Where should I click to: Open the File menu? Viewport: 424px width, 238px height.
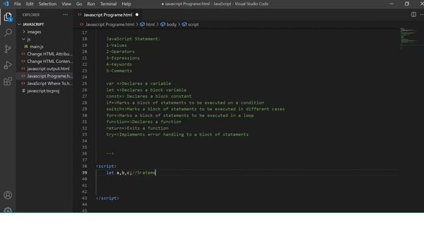coord(17,4)
